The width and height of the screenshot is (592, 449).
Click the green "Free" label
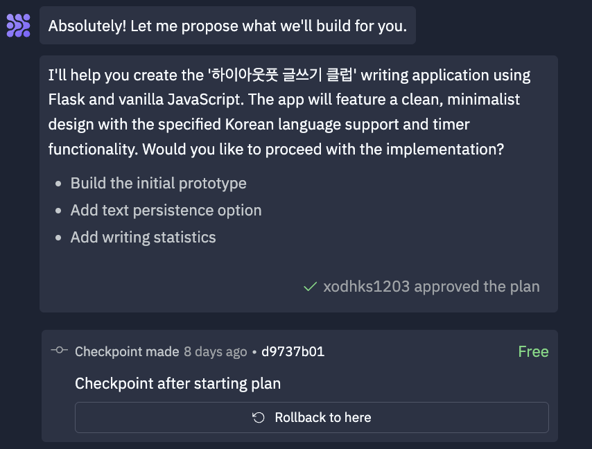tap(533, 351)
